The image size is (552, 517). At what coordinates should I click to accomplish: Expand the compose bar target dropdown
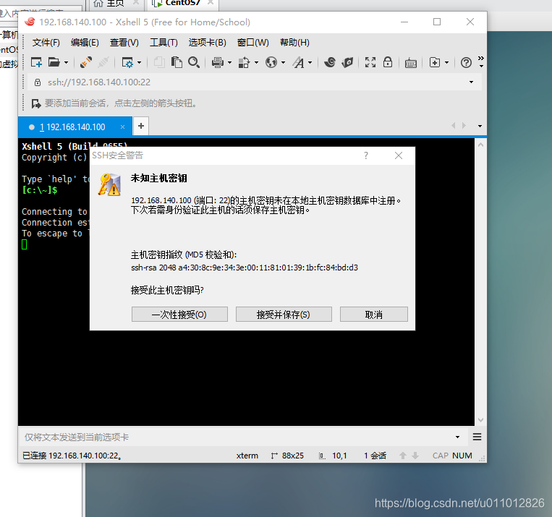point(458,437)
